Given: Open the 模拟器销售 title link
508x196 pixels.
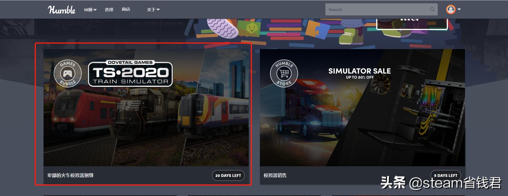Looking at the screenshot, I should pyautogui.click(x=275, y=175).
